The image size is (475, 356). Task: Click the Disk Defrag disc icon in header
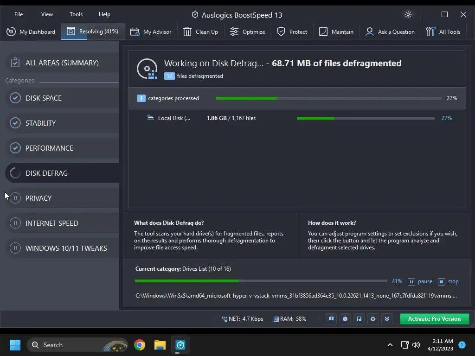(147, 69)
